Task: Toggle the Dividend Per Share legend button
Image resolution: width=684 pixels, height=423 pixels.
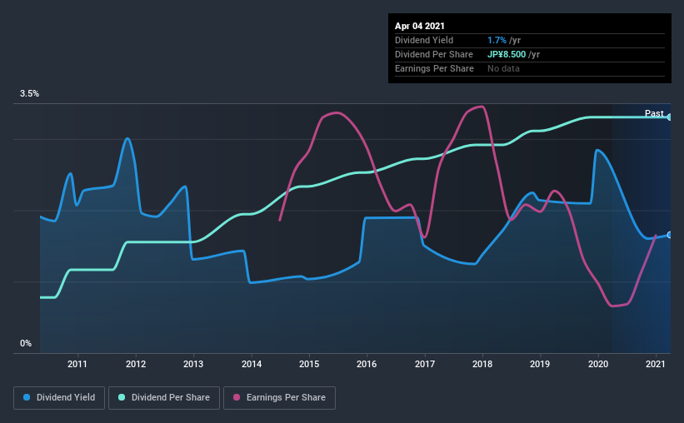Action: (164, 398)
